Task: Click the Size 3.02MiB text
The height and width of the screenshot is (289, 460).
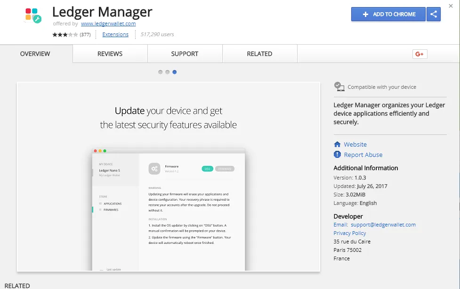Action: [349, 195]
